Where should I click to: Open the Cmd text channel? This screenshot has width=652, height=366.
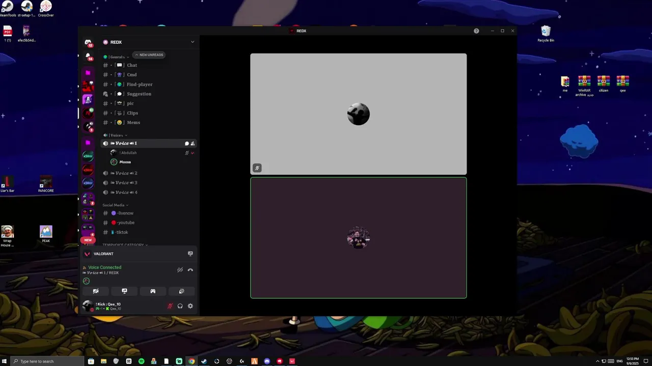click(149, 75)
